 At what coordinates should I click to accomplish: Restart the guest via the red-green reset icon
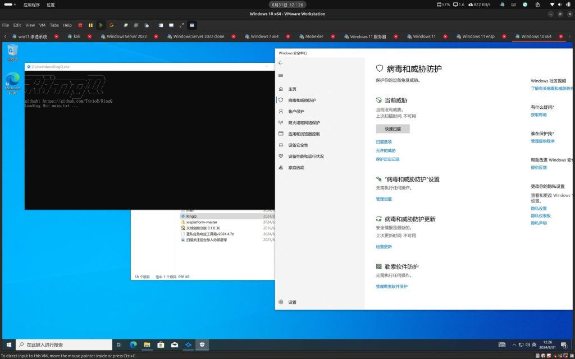click(112, 25)
